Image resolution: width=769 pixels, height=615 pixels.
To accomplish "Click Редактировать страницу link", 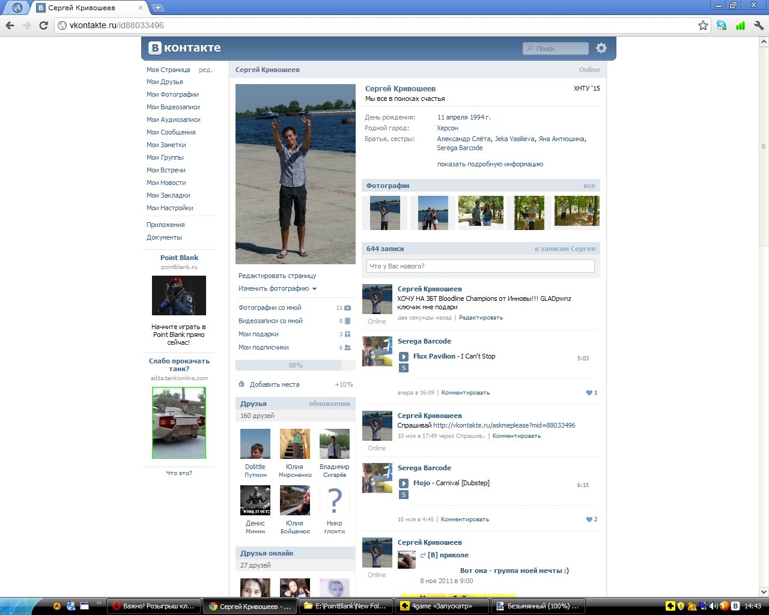I will click(278, 276).
